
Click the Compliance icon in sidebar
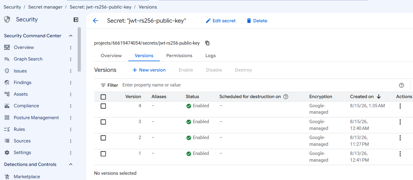click(x=7, y=106)
